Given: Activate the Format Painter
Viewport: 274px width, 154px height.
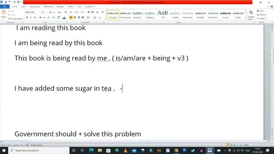Looking at the screenshot, I should [x=15, y=19].
